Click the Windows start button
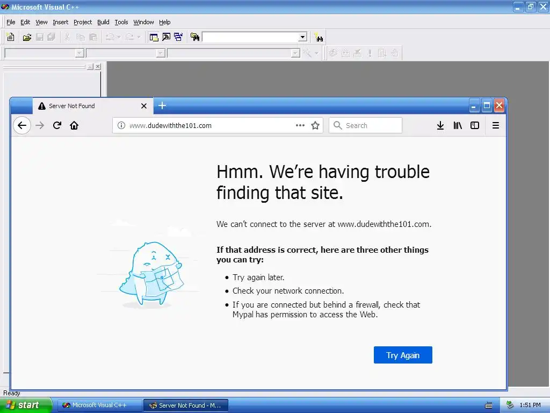Screen dimensions: 550x413 pos(26,405)
